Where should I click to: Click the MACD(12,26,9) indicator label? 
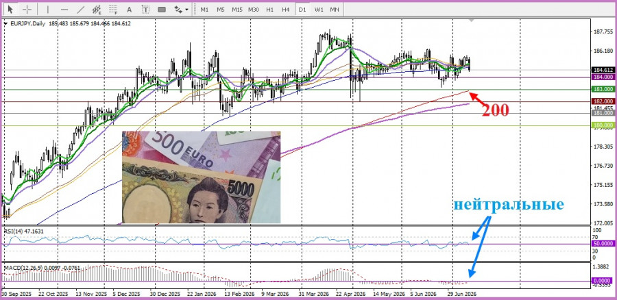point(42,268)
